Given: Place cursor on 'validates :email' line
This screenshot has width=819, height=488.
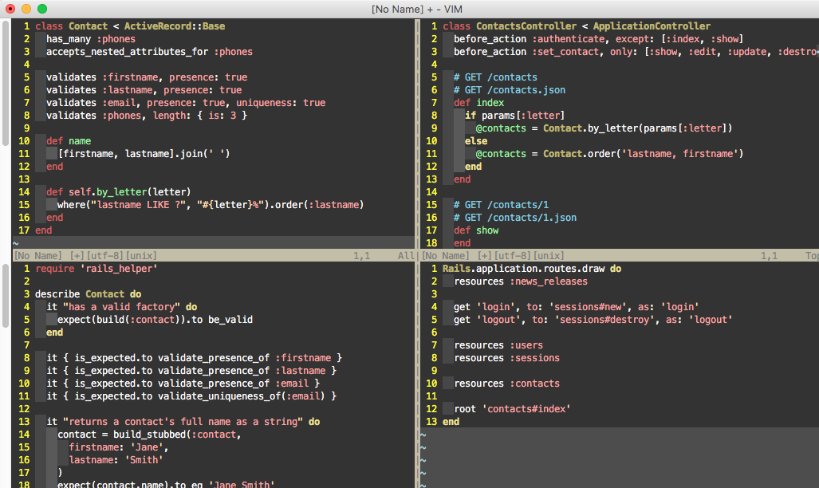Looking at the screenshot, I should click(185, 103).
